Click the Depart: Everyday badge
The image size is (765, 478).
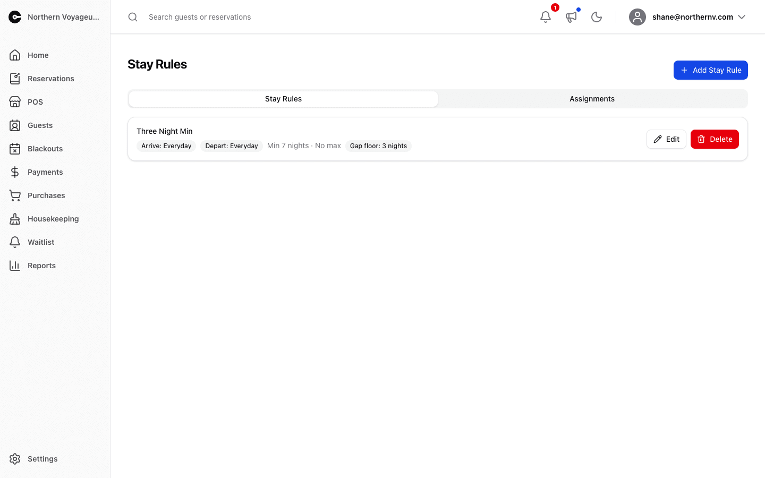(x=232, y=146)
